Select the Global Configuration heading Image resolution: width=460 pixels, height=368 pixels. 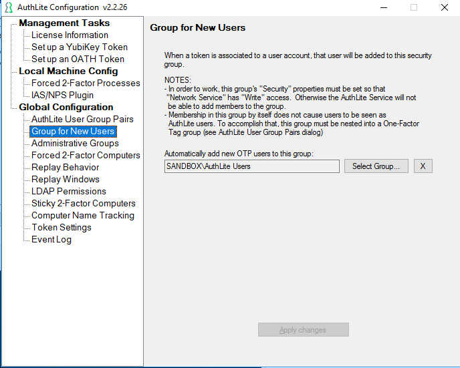(x=66, y=107)
